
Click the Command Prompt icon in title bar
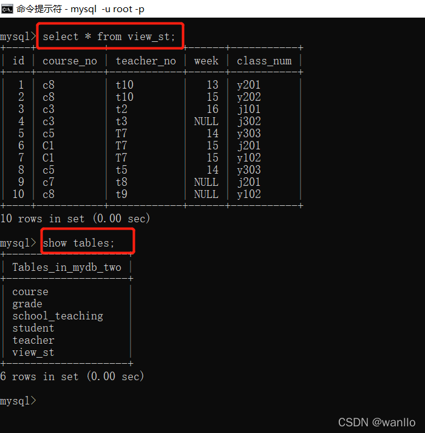[x=7, y=9]
